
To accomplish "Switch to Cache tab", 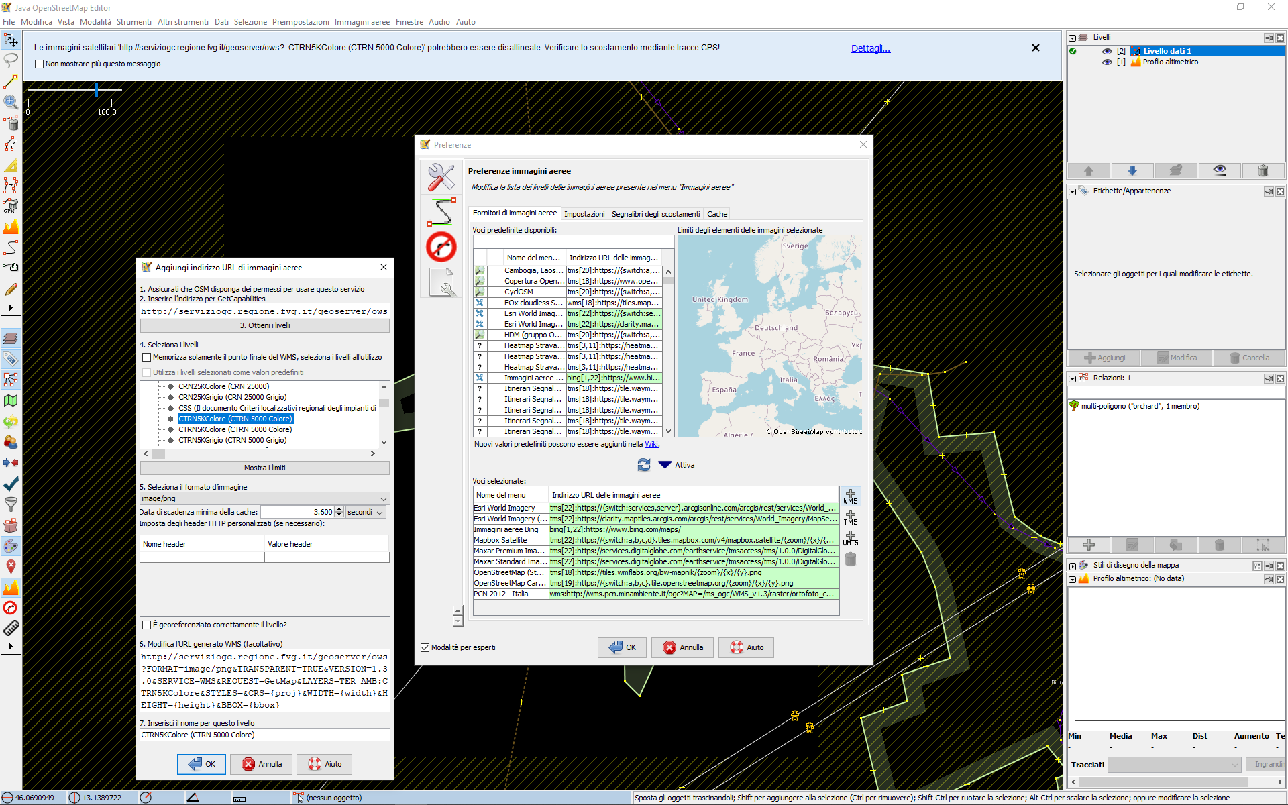I will click(x=717, y=214).
